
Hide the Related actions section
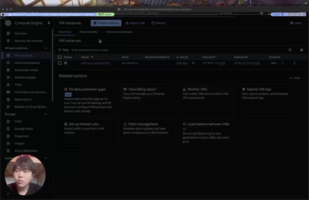[x=295, y=78]
